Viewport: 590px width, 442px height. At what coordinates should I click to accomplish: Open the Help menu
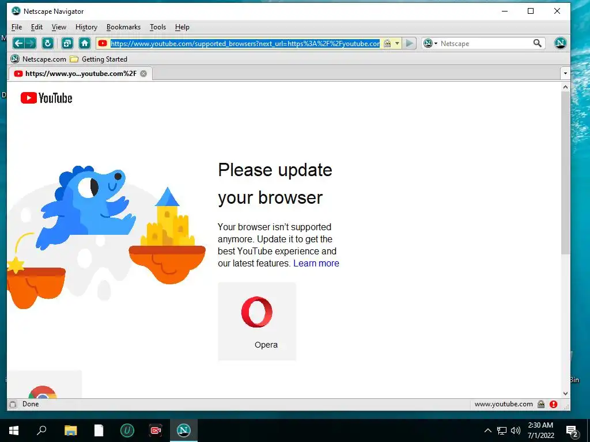pyautogui.click(x=182, y=27)
